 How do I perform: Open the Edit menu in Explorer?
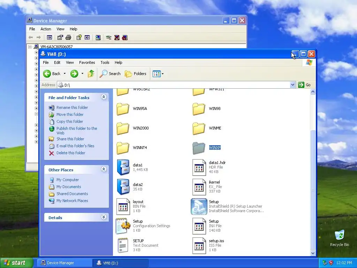coord(57,62)
